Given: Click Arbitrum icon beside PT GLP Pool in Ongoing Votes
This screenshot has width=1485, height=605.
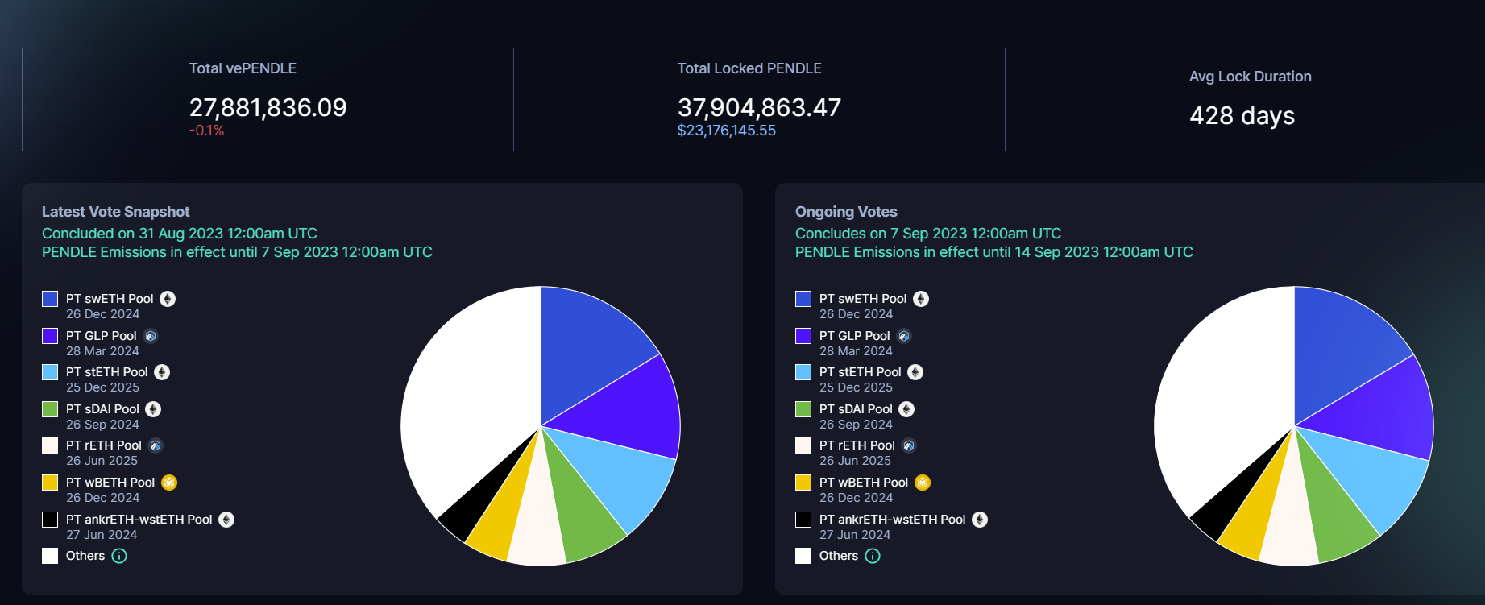Looking at the screenshot, I should tap(904, 336).
